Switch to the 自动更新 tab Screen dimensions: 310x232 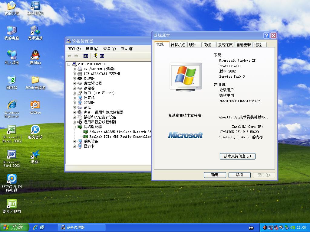pos(244,45)
